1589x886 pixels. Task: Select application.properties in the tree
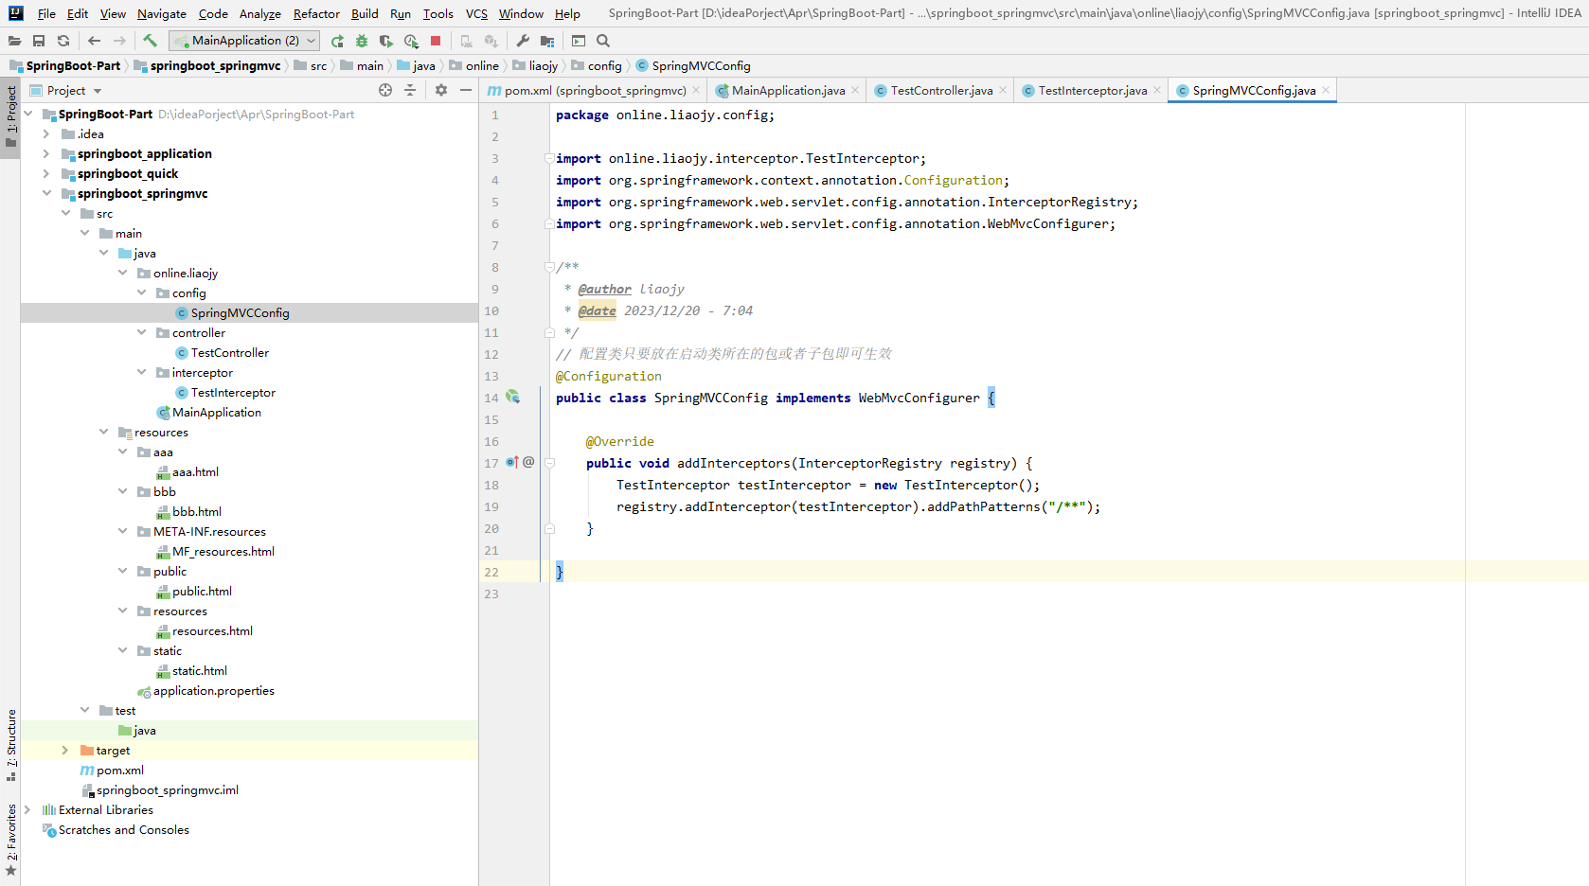point(214,690)
